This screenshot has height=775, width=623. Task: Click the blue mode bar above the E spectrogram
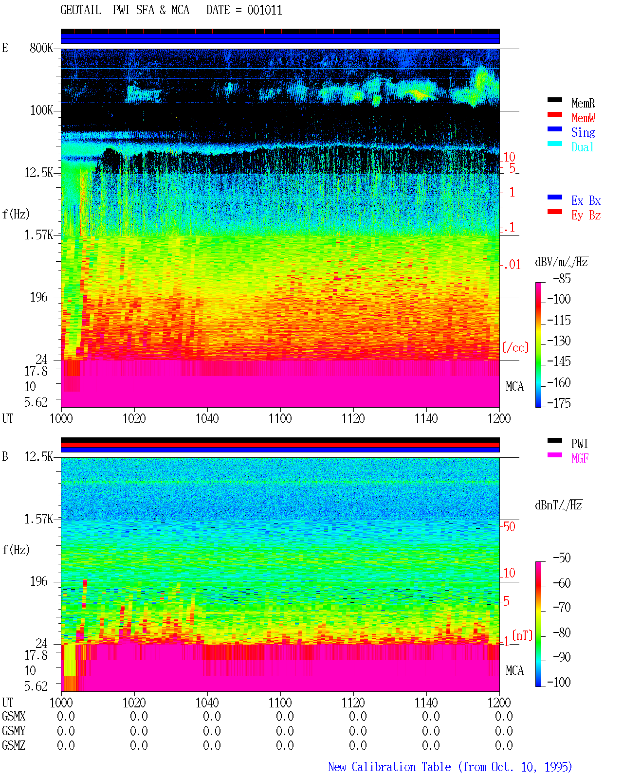tap(280, 38)
